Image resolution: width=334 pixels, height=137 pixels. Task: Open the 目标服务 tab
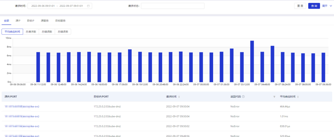point(60,21)
